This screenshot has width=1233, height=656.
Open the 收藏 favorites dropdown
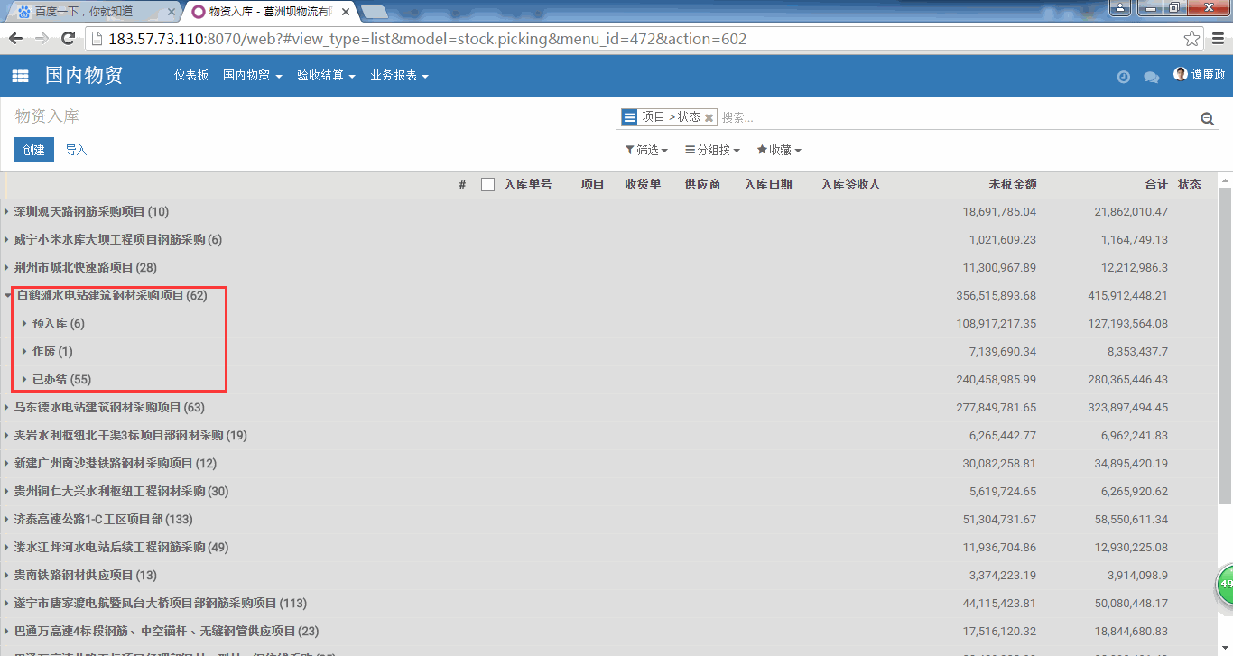click(x=778, y=150)
